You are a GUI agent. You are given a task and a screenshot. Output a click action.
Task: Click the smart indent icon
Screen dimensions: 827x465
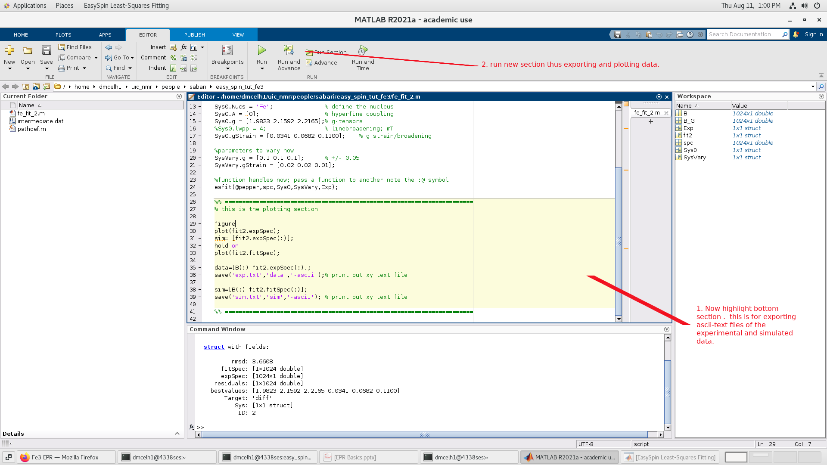[173, 68]
